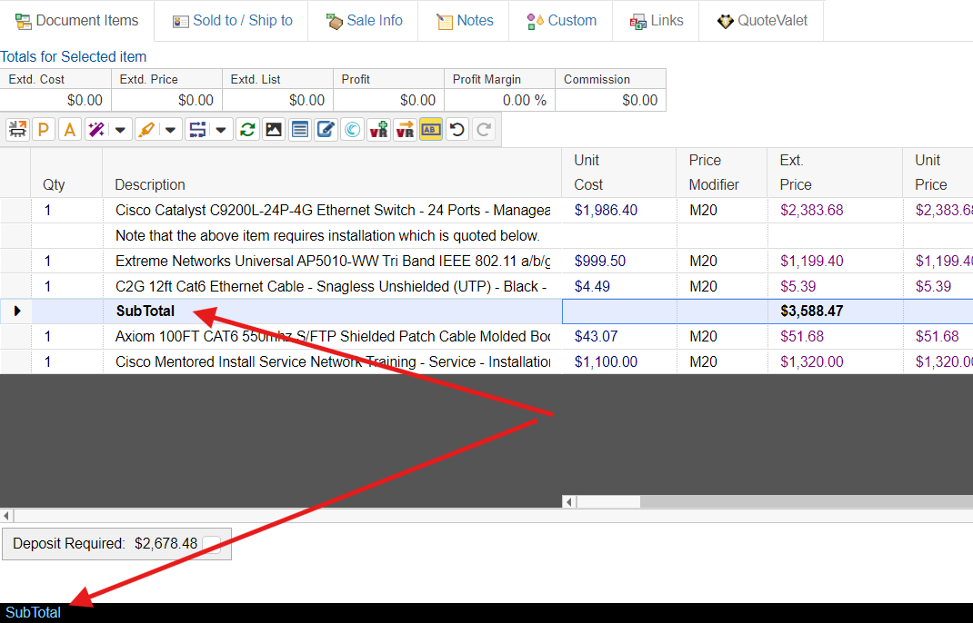Click the SubTotal text in black bar
The image size is (973, 623).
click(34, 613)
